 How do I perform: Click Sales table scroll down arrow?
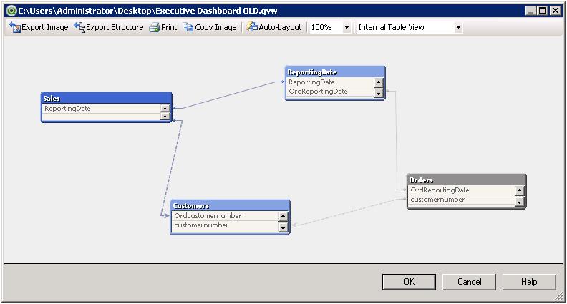pos(165,117)
